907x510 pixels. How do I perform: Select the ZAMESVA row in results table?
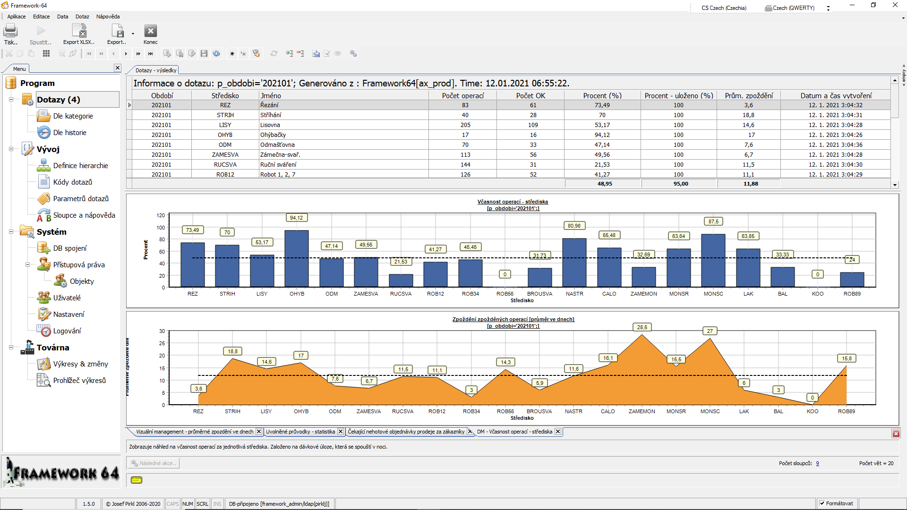[x=511, y=155]
